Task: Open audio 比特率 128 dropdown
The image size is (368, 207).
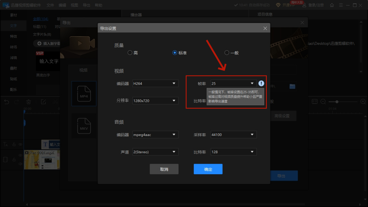Action: (x=234, y=152)
